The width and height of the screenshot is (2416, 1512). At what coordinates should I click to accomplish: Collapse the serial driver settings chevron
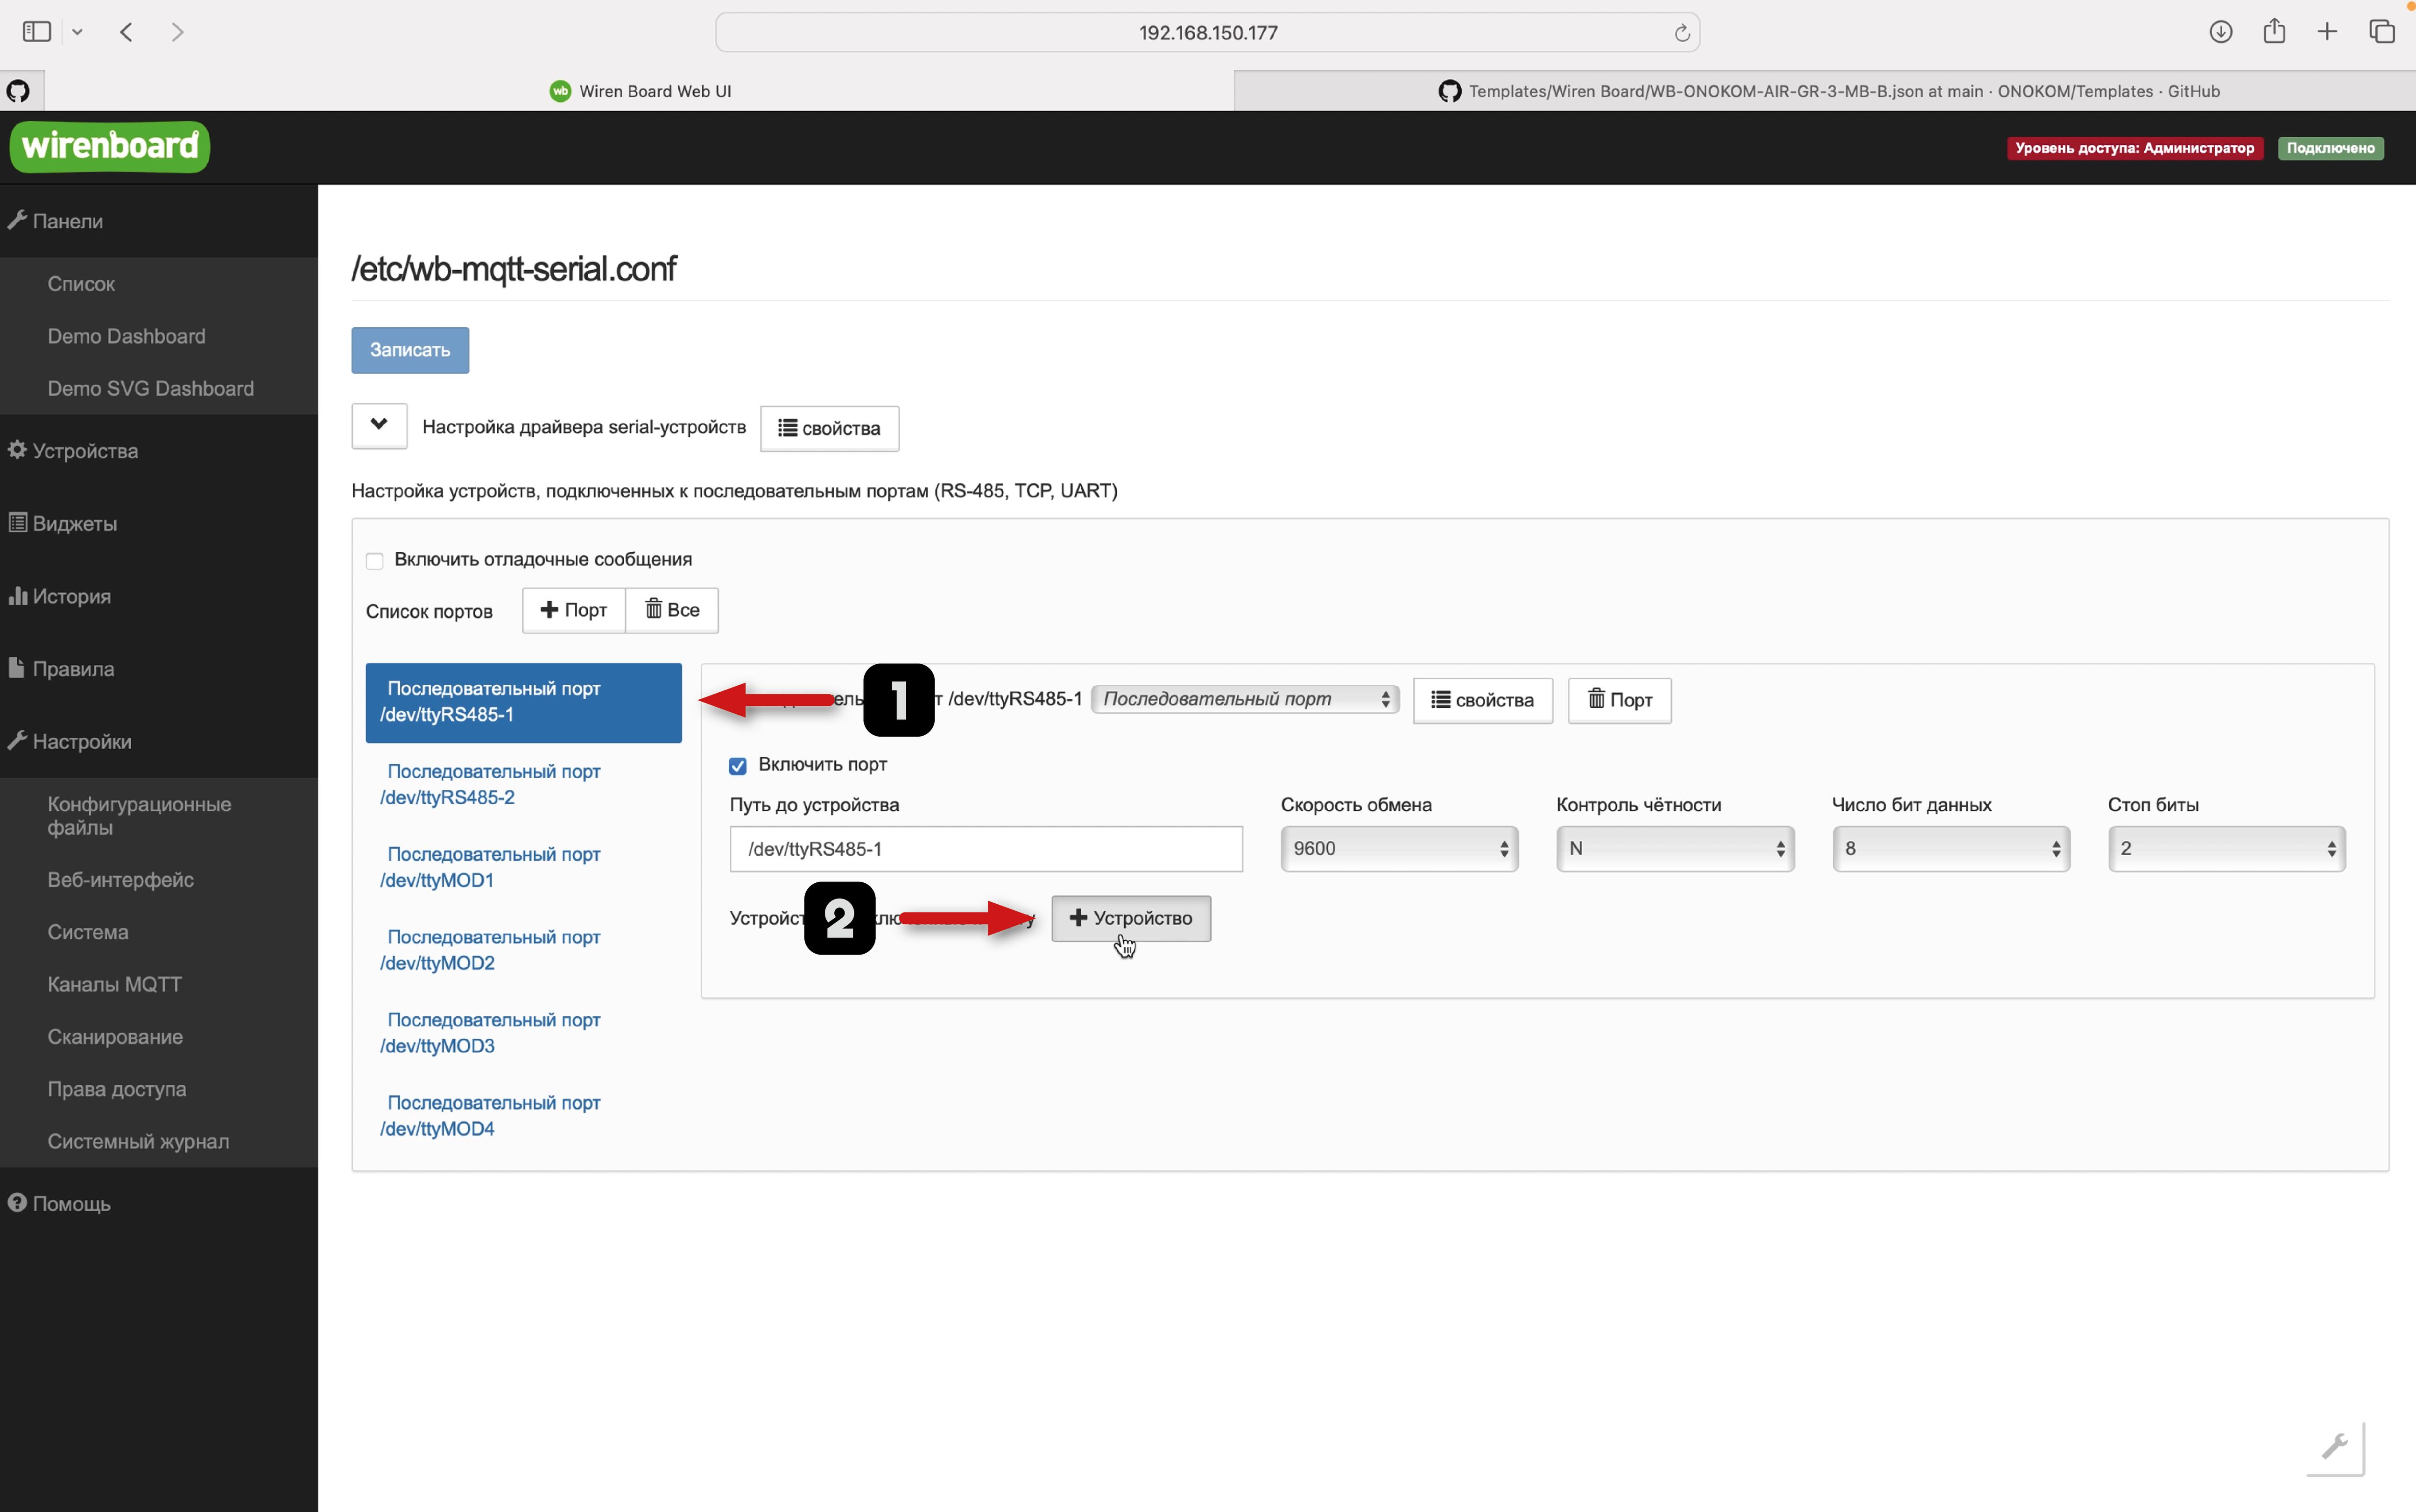[x=379, y=426]
